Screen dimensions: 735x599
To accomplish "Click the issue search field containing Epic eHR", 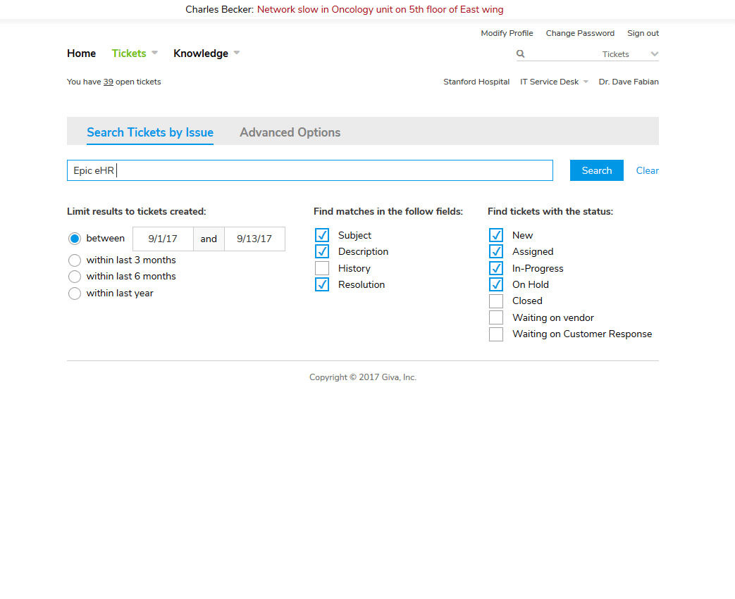I will 310,170.
